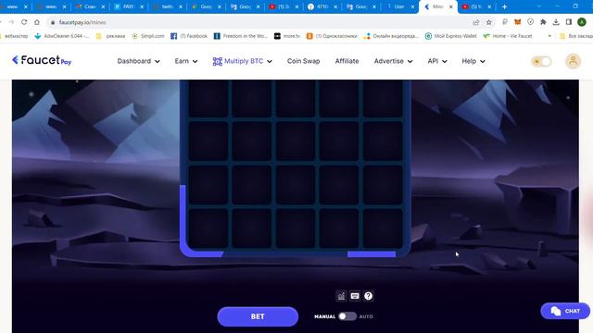Open the Онлайн видеореда... bookmark
The height and width of the screenshot is (333, 593).
(x=391, y=36)
